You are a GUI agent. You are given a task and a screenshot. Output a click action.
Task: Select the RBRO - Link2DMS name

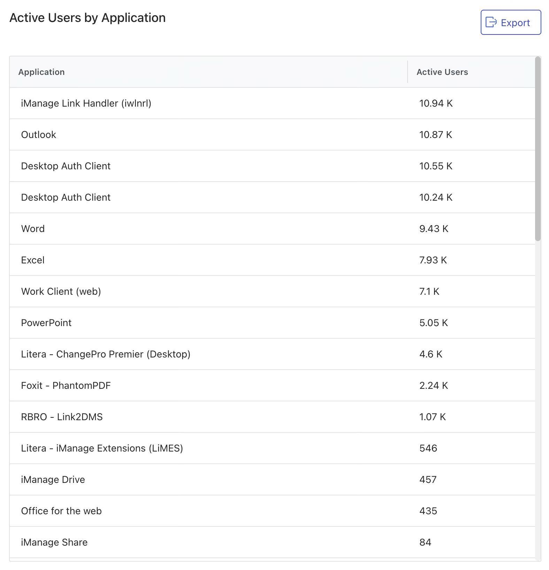tap(62, 417)
